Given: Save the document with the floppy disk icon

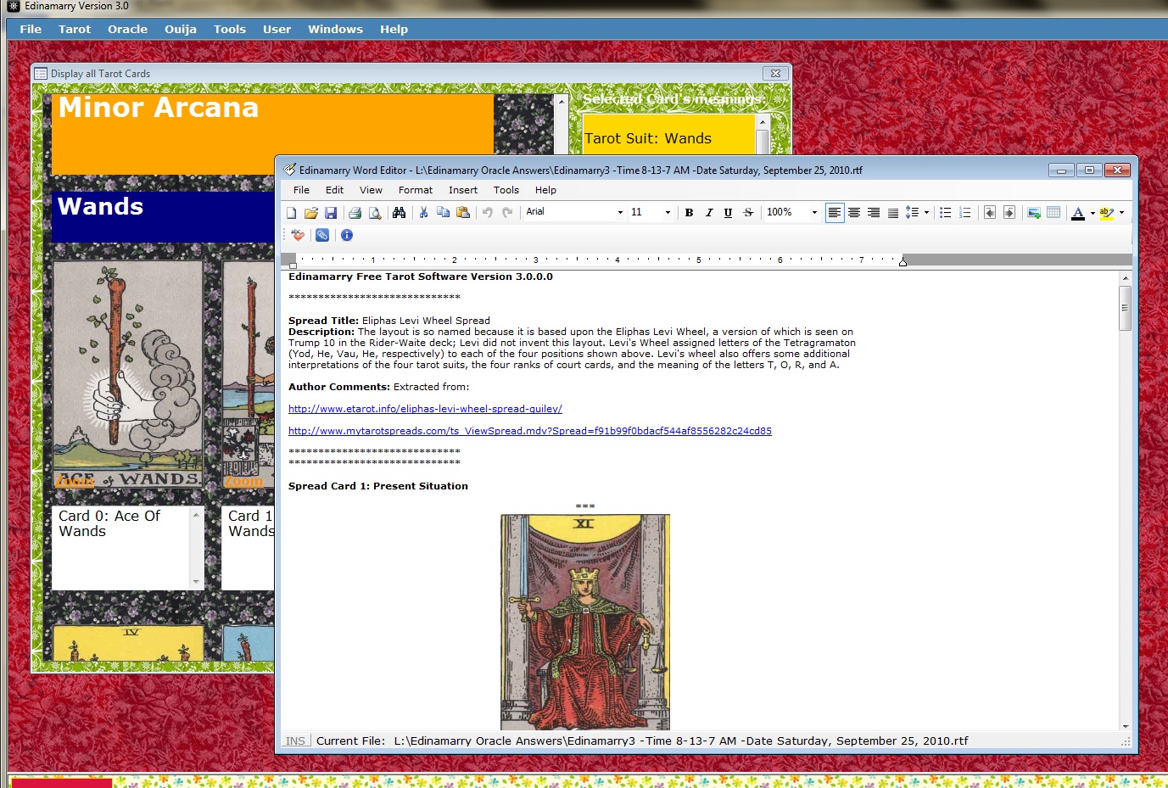Looking at the screenshot, I should [331, 213].
